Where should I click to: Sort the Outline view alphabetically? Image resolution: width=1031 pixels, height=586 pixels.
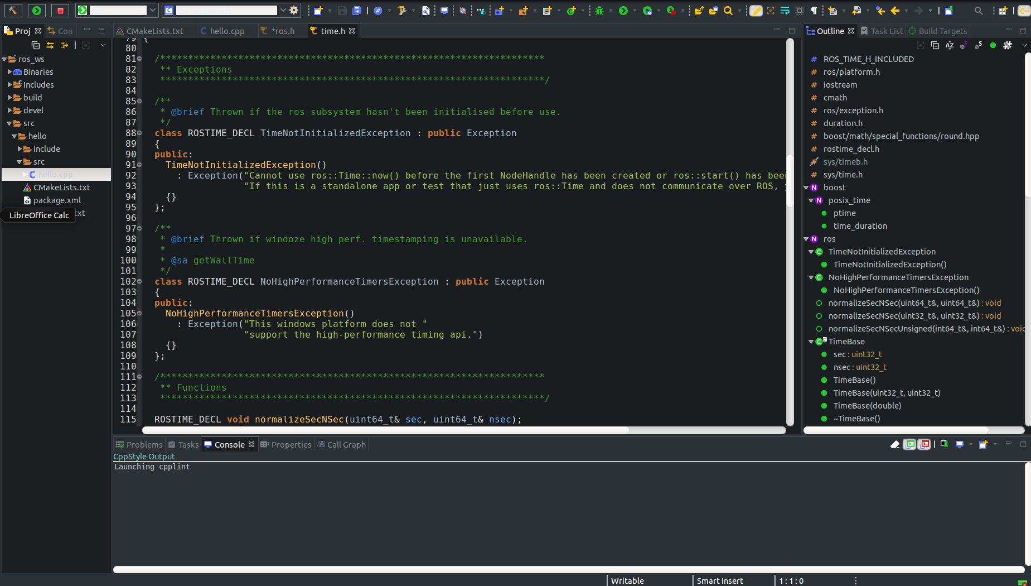[x=950, y=45]
